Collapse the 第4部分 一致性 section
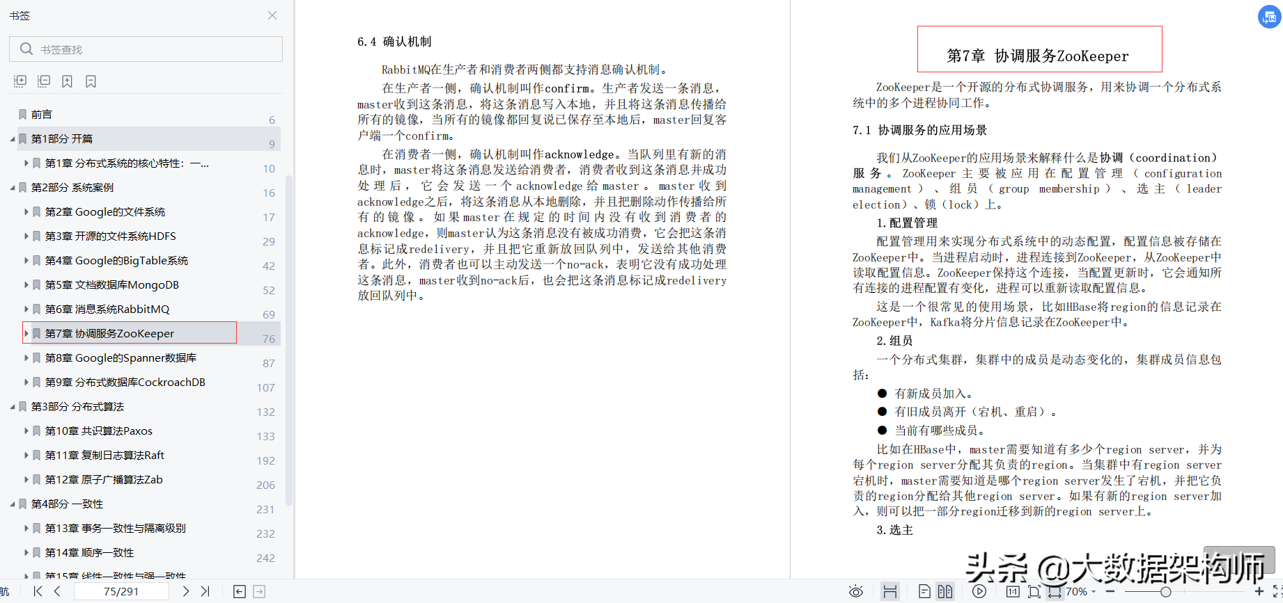Viewport: 1283px width, 603px height. [x=12, y=504]
